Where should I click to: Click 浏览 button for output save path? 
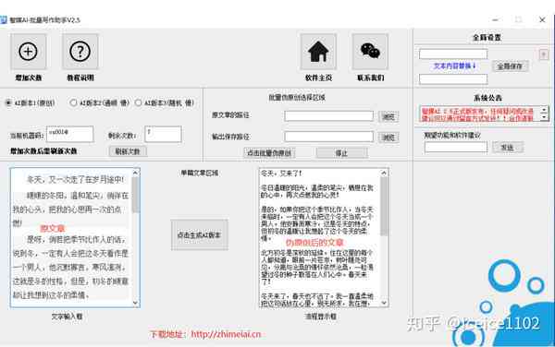click(388, 137)
